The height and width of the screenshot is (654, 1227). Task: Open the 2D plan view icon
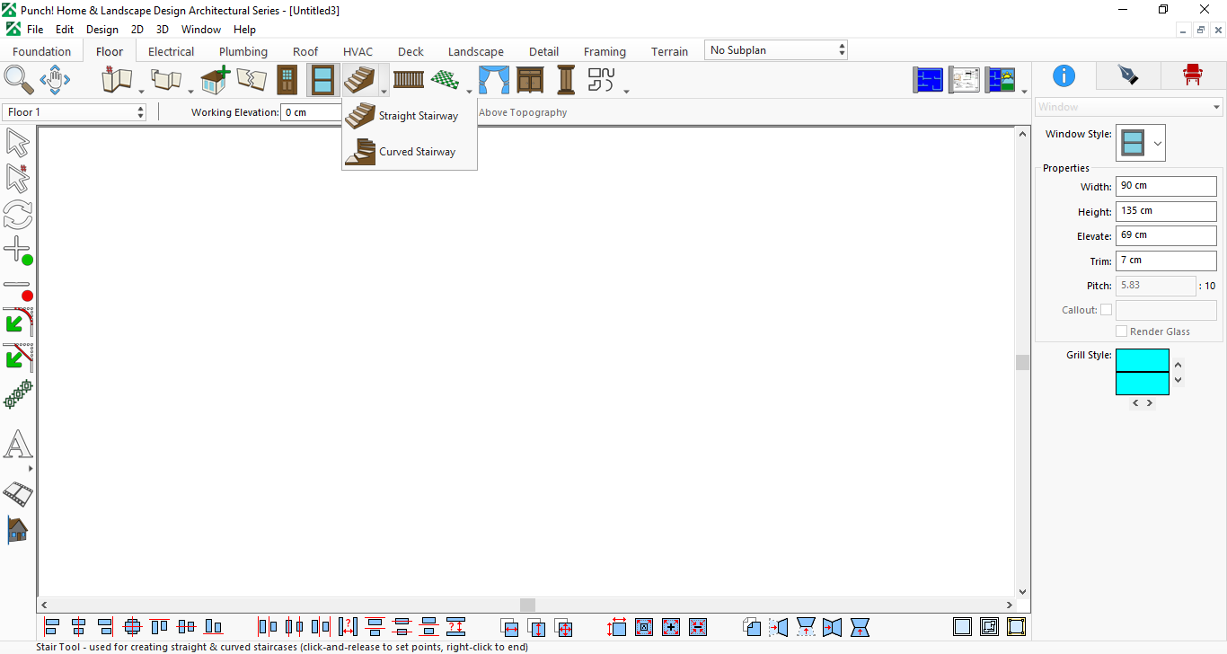point(928,80)
